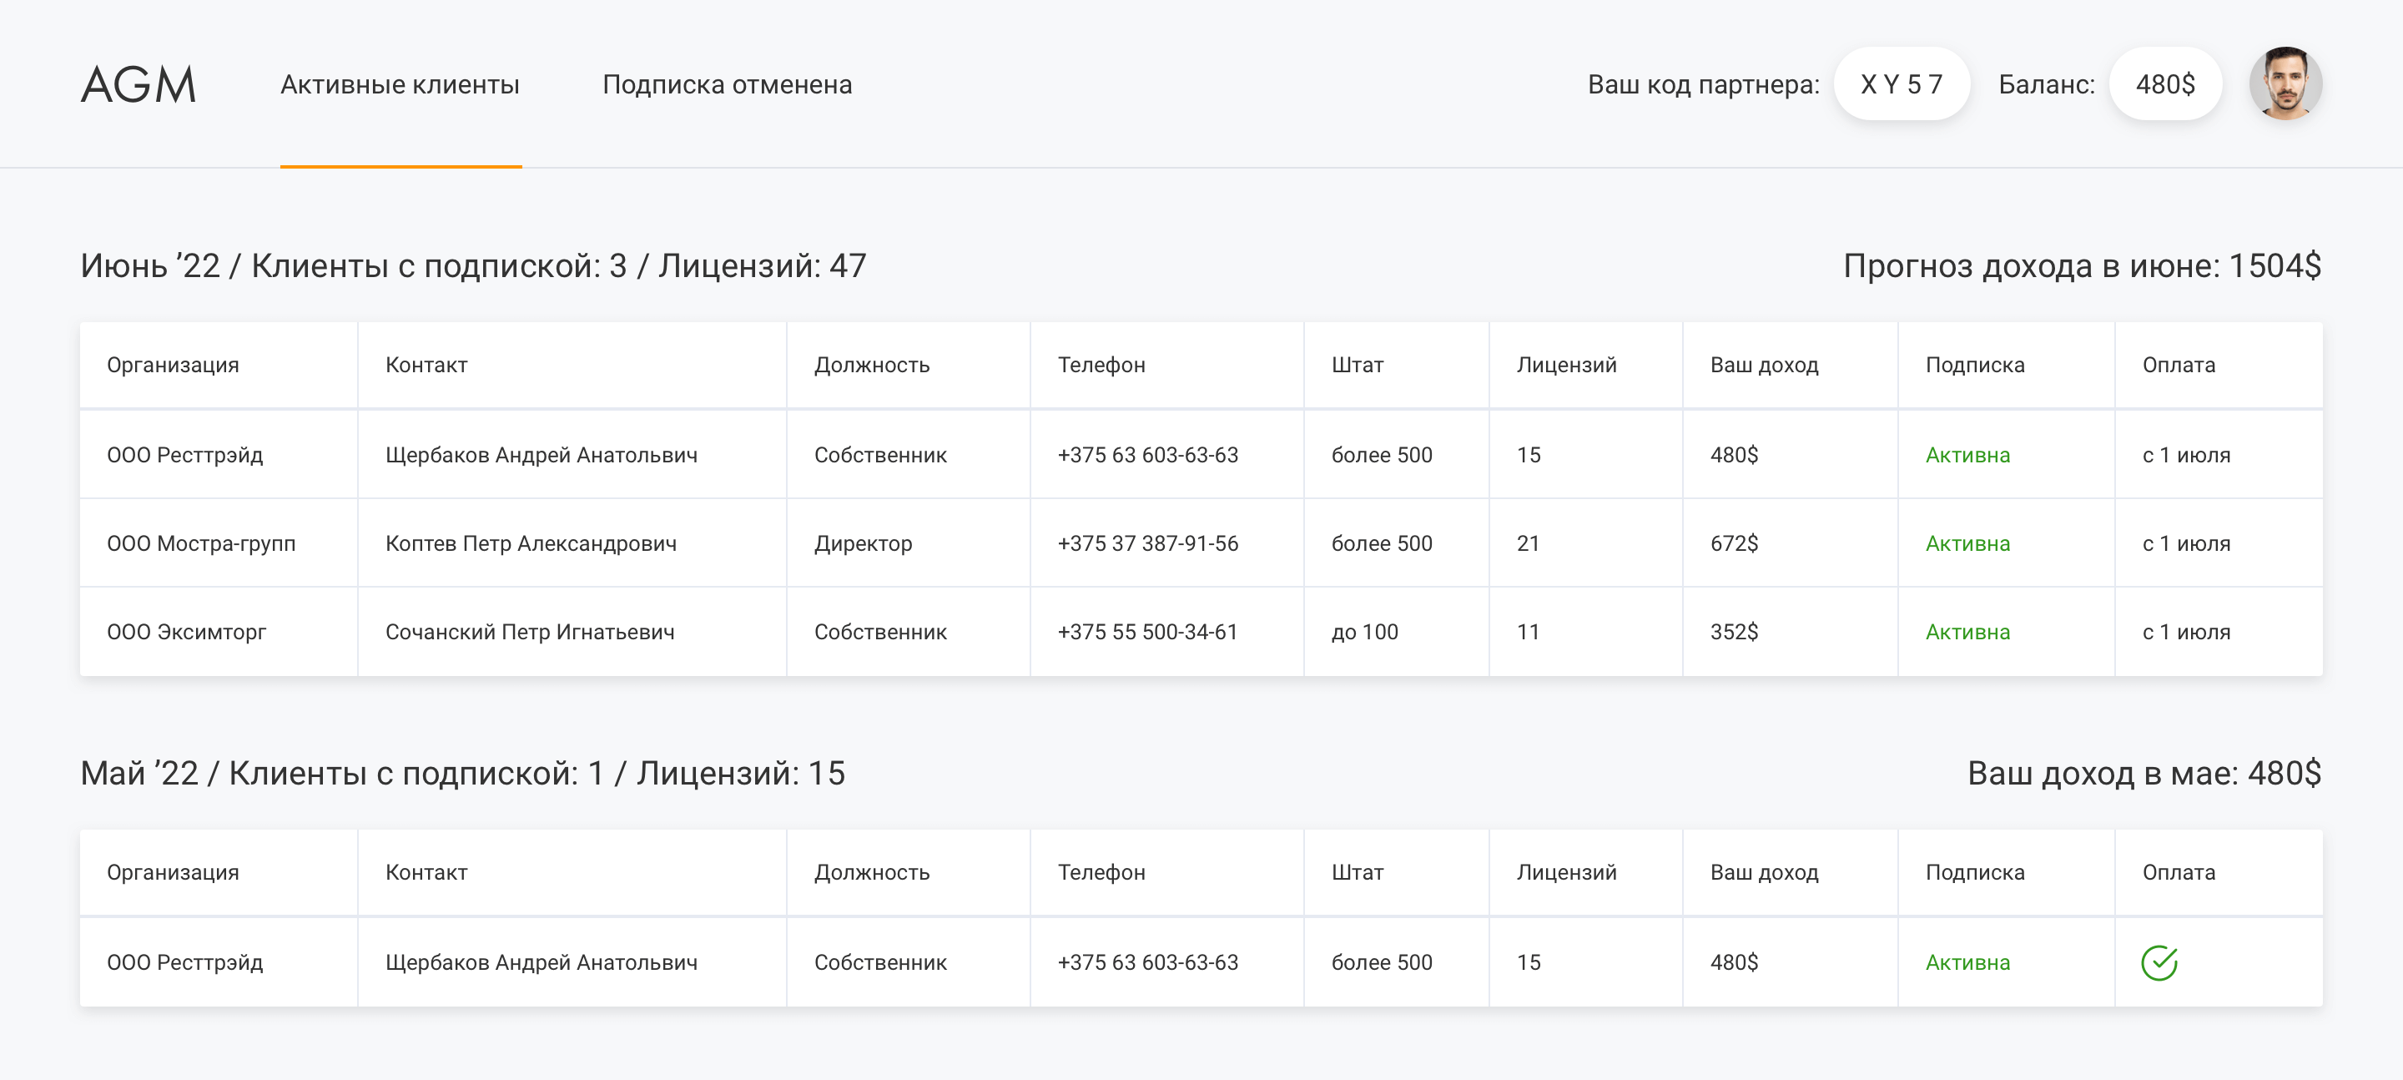Click Лицензий column header in June table

(1566, 365)
